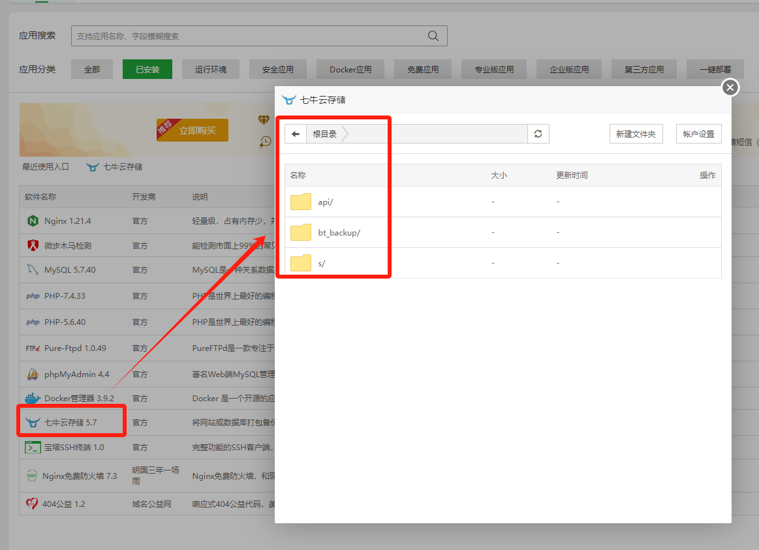This screenshot has width=759, height=550.
Task: Click the Nginx免费防火墙 7.3 name
Action: click(80, 476)
